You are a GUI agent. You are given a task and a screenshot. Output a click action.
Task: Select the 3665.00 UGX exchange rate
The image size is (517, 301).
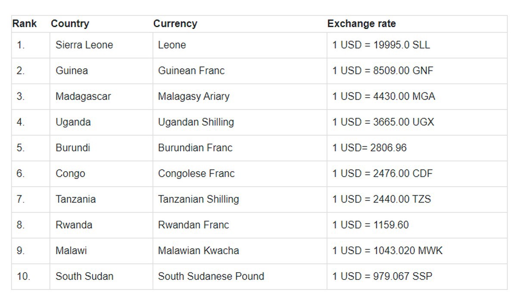click(x=383, y=122)
